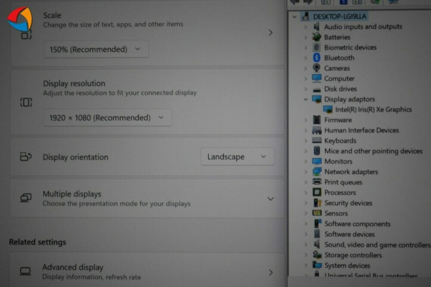Click the Cameras webcam icon
Viewport: 431px width, 287px height.
[317, 68]
